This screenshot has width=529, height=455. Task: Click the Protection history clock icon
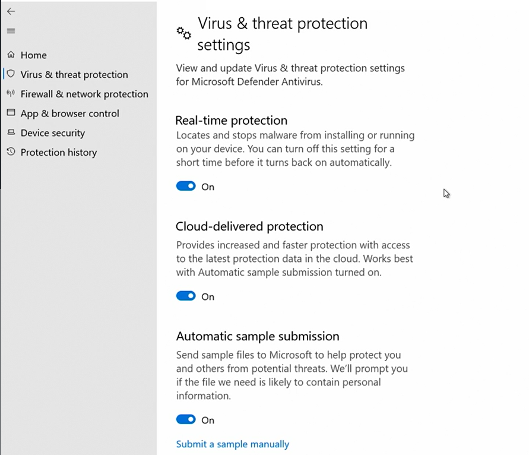click(x=11, y=152)
